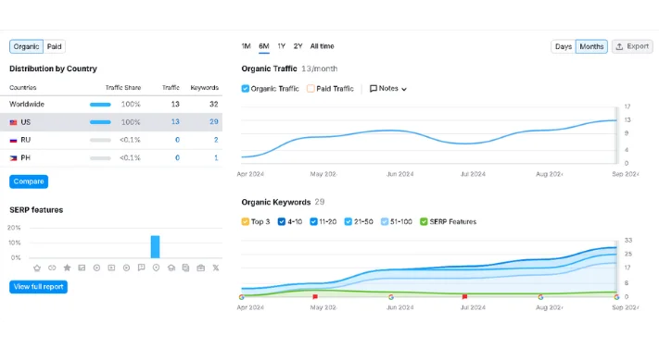
Task: Switch chart granularity to Days
Action: [564, 46]
